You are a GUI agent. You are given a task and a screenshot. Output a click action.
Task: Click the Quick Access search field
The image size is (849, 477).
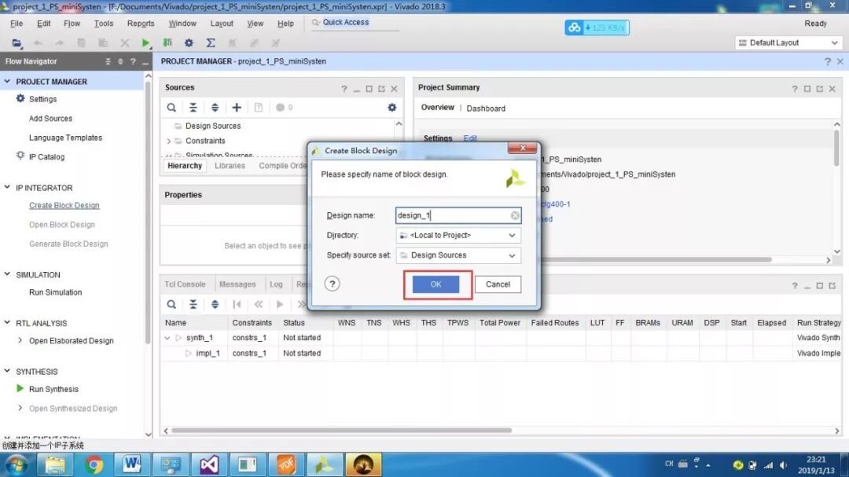(x=355, y=23)
